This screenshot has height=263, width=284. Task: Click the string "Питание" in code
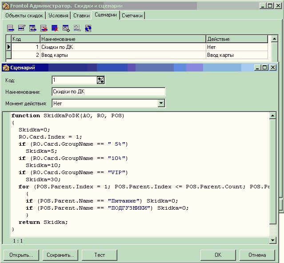(x=124, y=201)
